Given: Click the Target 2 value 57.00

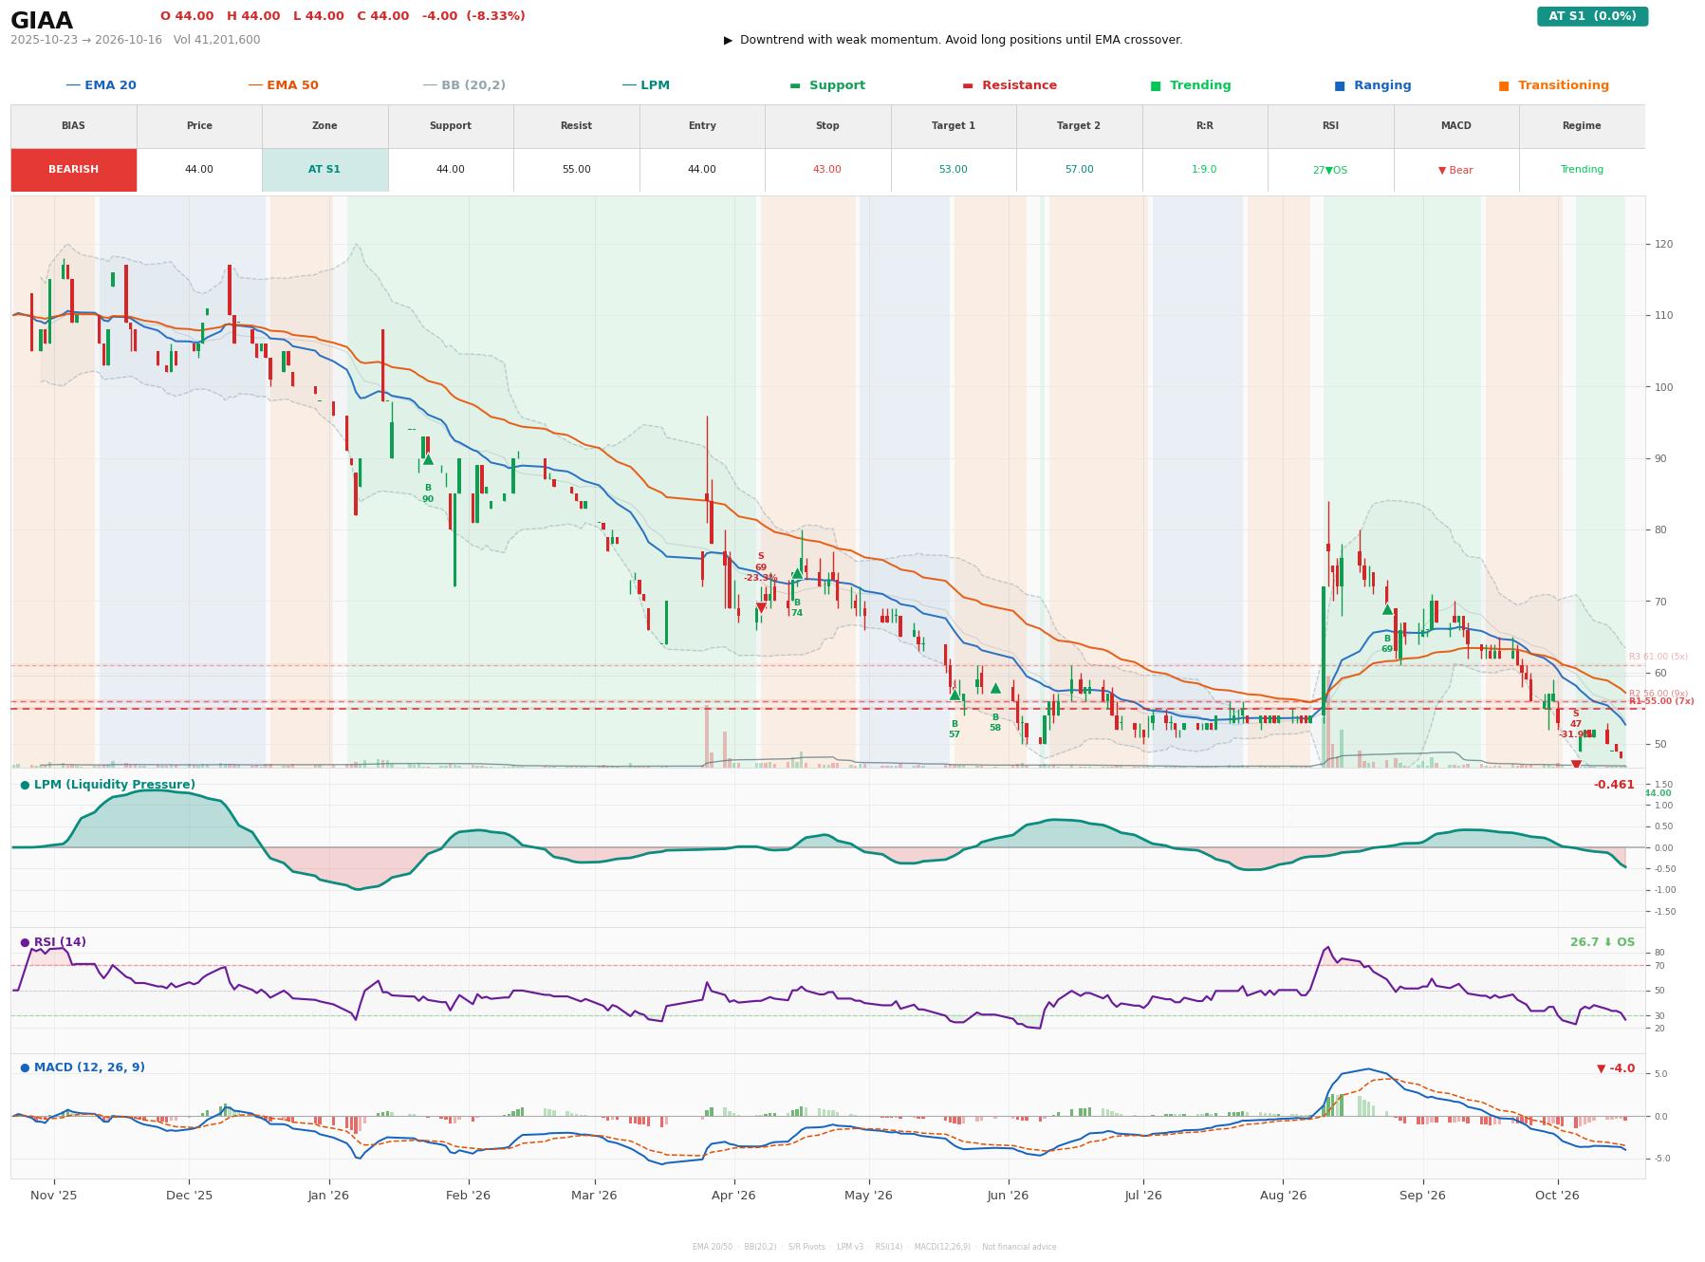Looking at the screenshot, I should click(x=1079, y=170).
